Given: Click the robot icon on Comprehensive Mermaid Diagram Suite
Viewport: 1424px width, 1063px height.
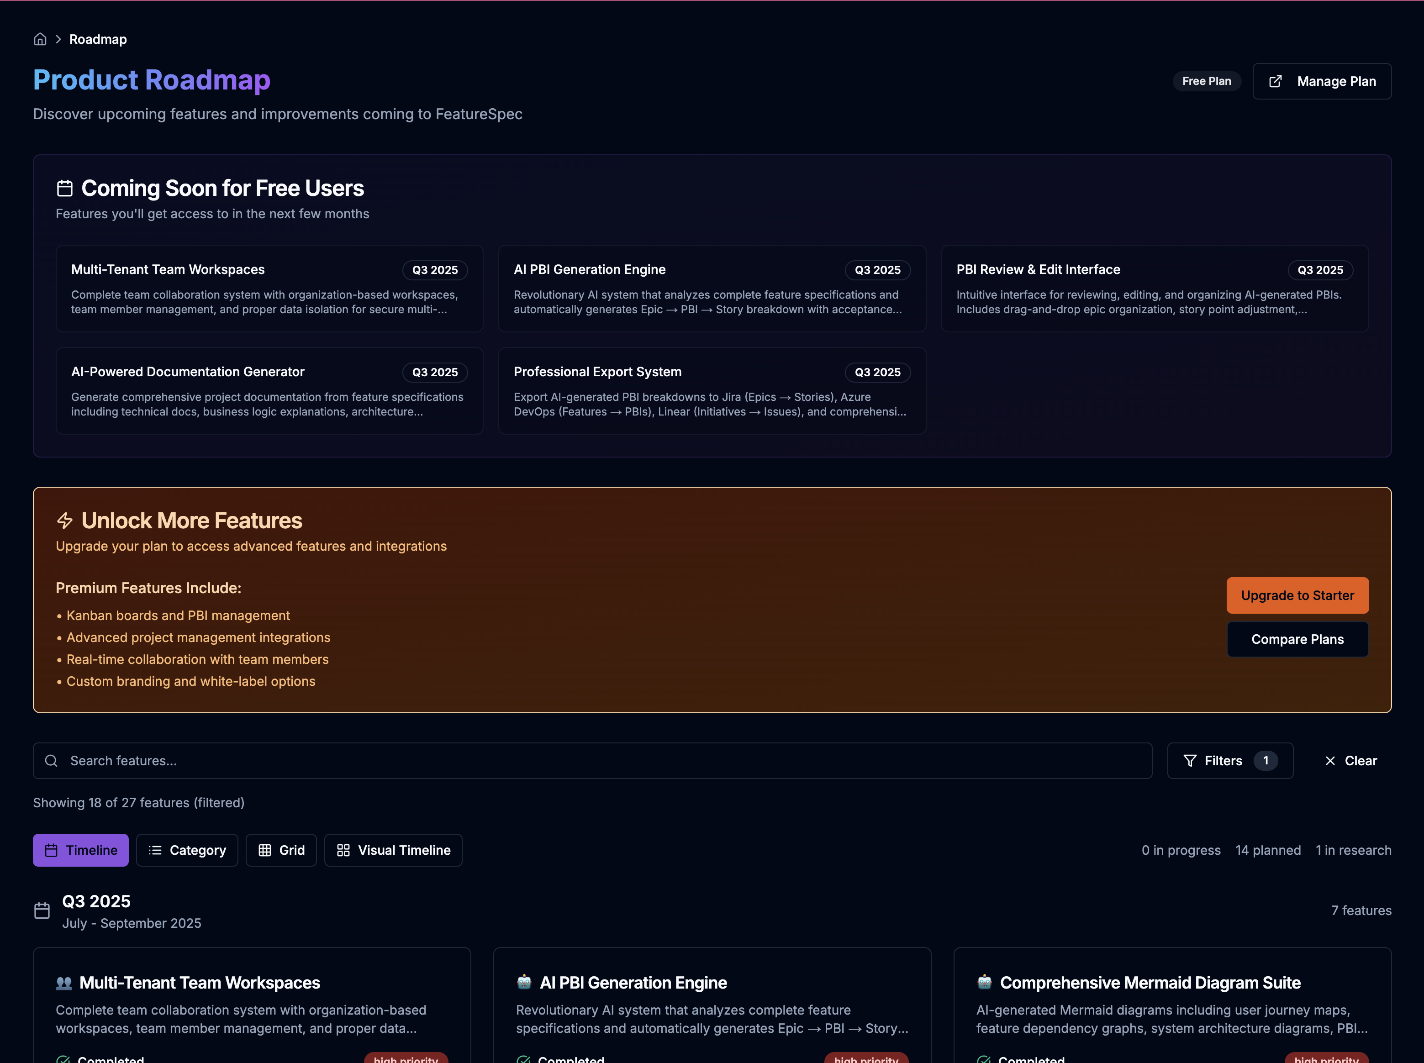Looking at the screenshot, I should click(x=985, y=983).
